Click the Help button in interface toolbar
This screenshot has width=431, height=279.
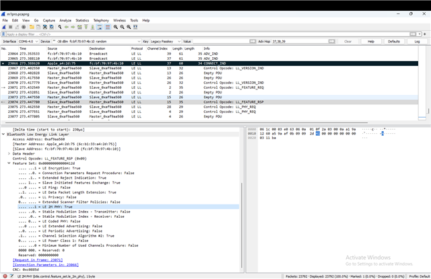tap(371, 42)
